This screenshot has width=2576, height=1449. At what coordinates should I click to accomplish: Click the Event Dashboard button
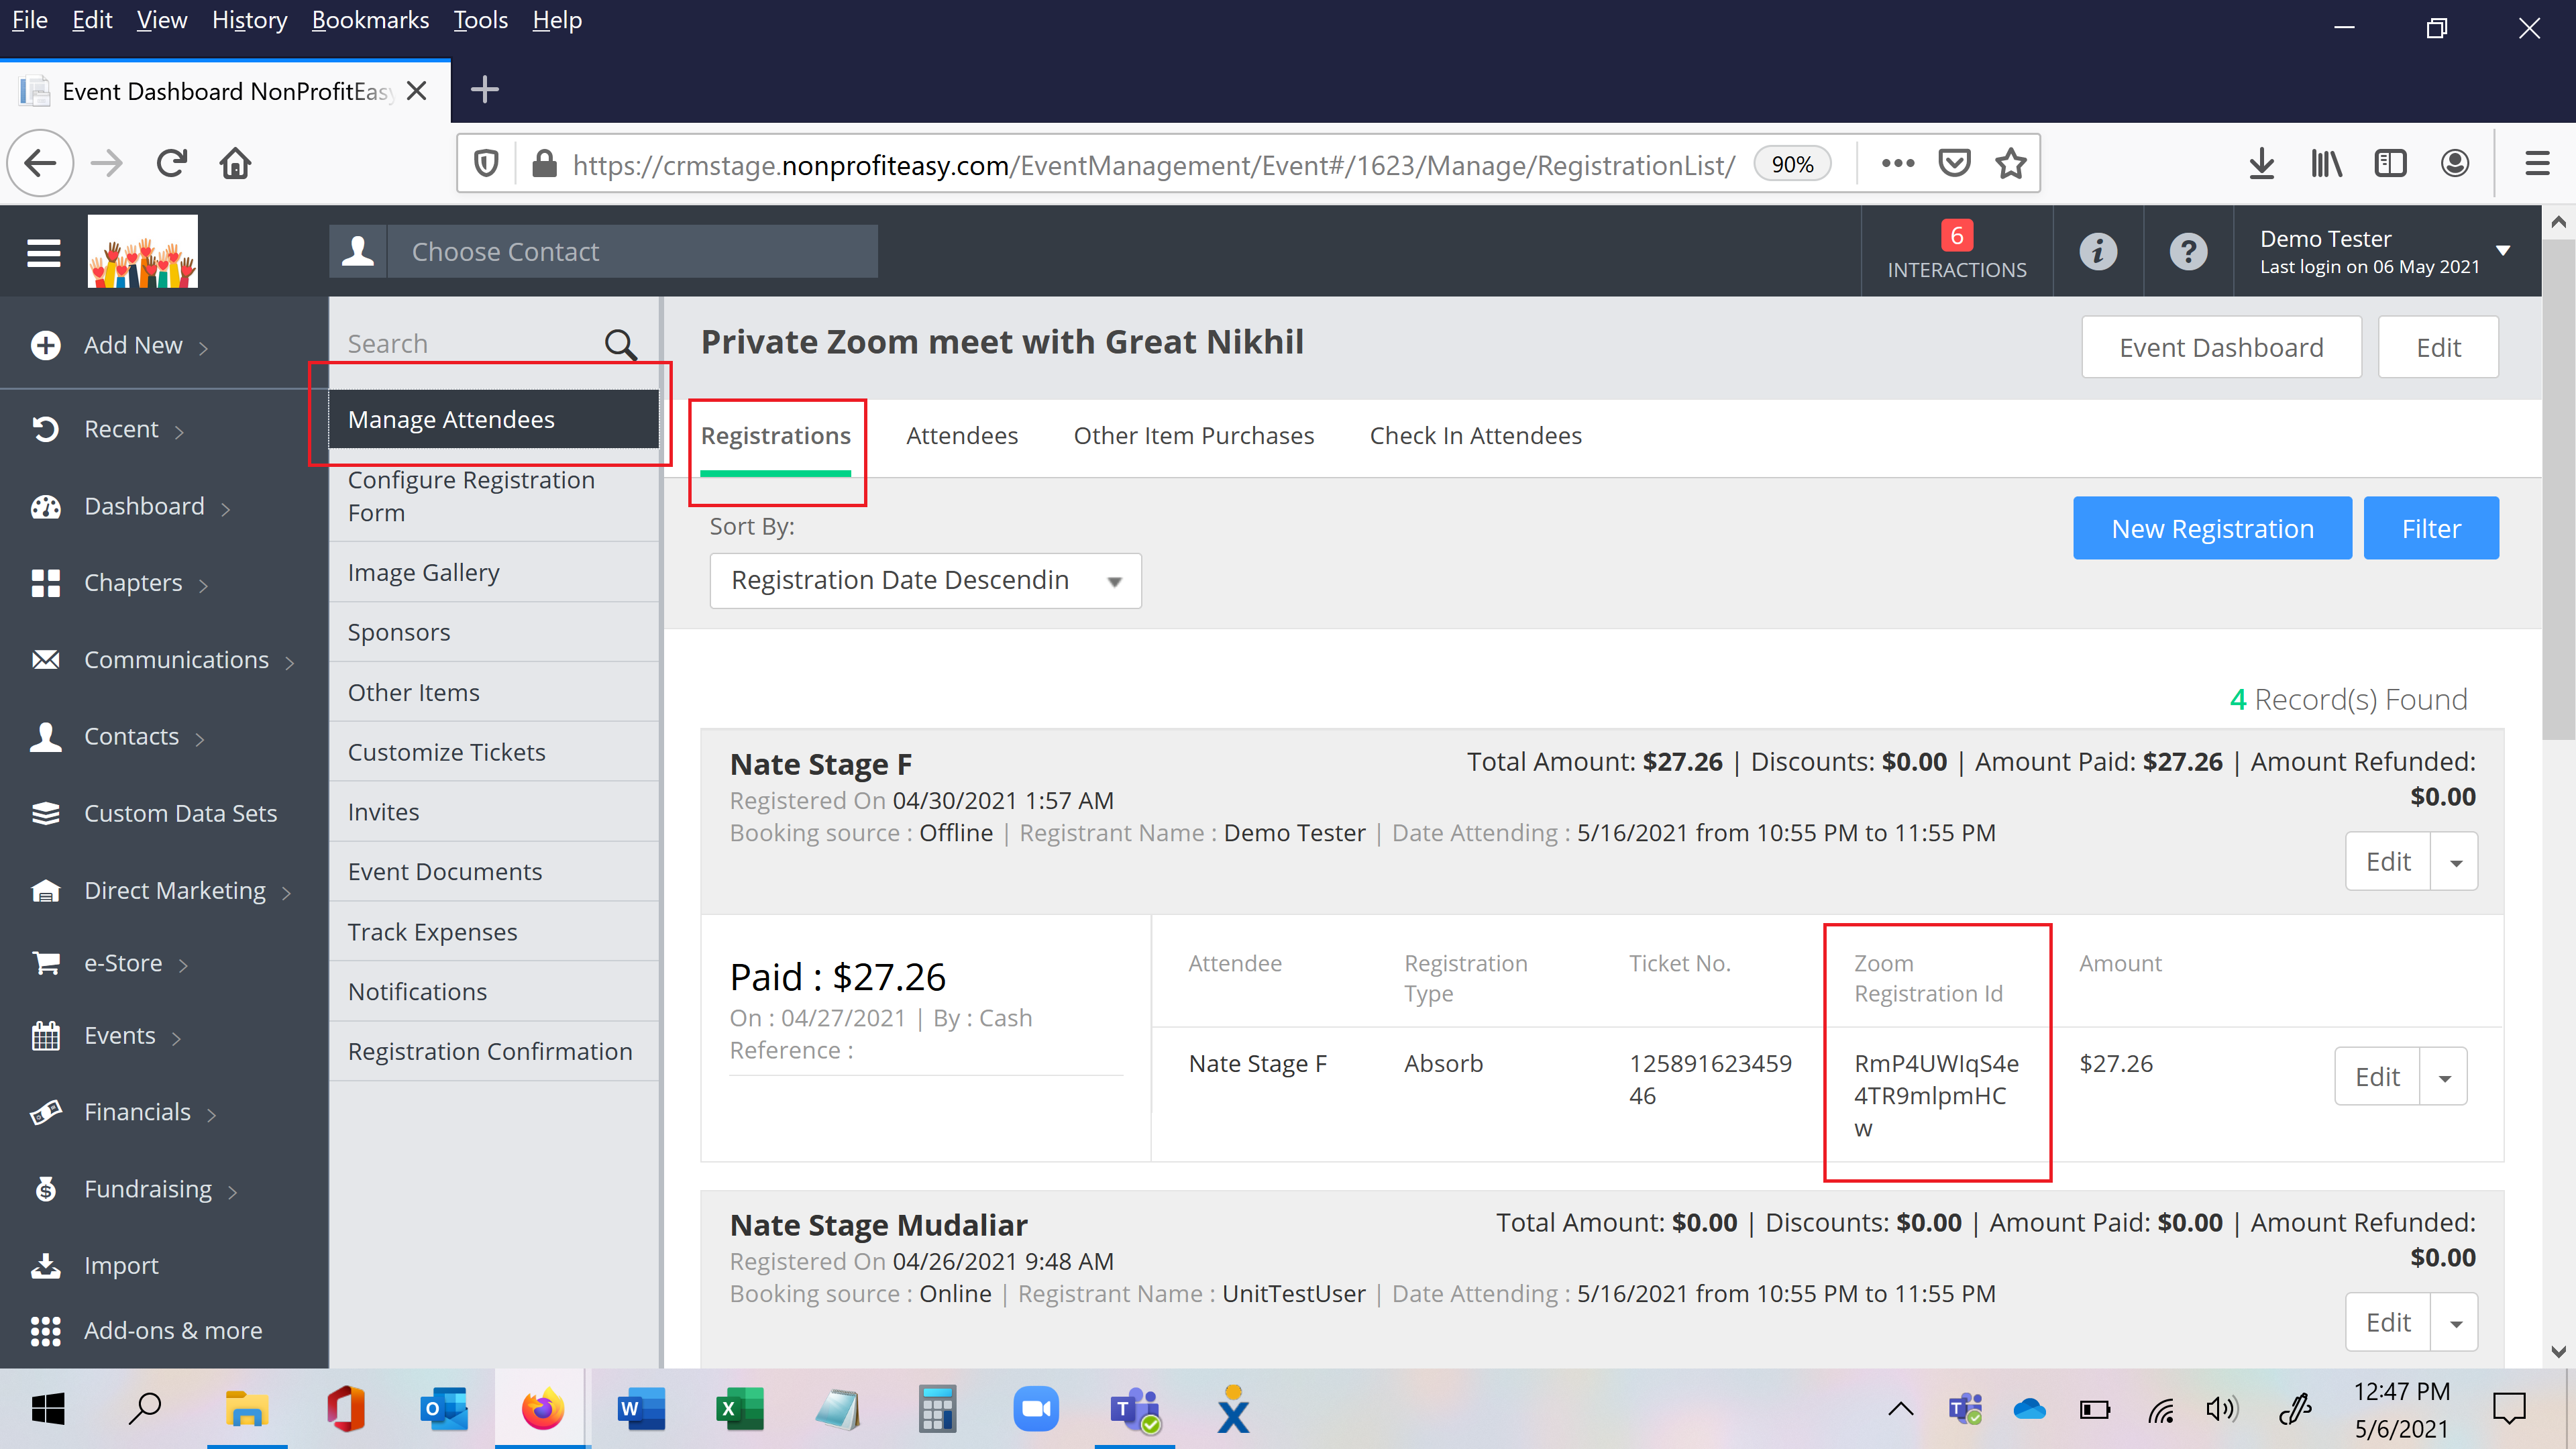[x=2221, y=348]
